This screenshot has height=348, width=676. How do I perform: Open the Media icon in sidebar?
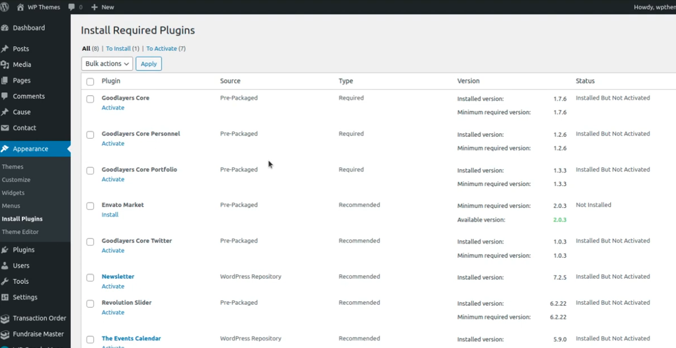pyautogui.click(x=5, y=65)
